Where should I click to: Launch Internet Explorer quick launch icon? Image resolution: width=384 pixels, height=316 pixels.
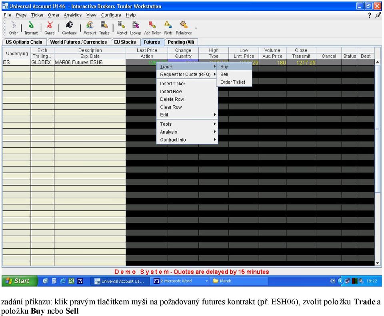[63, 281]
